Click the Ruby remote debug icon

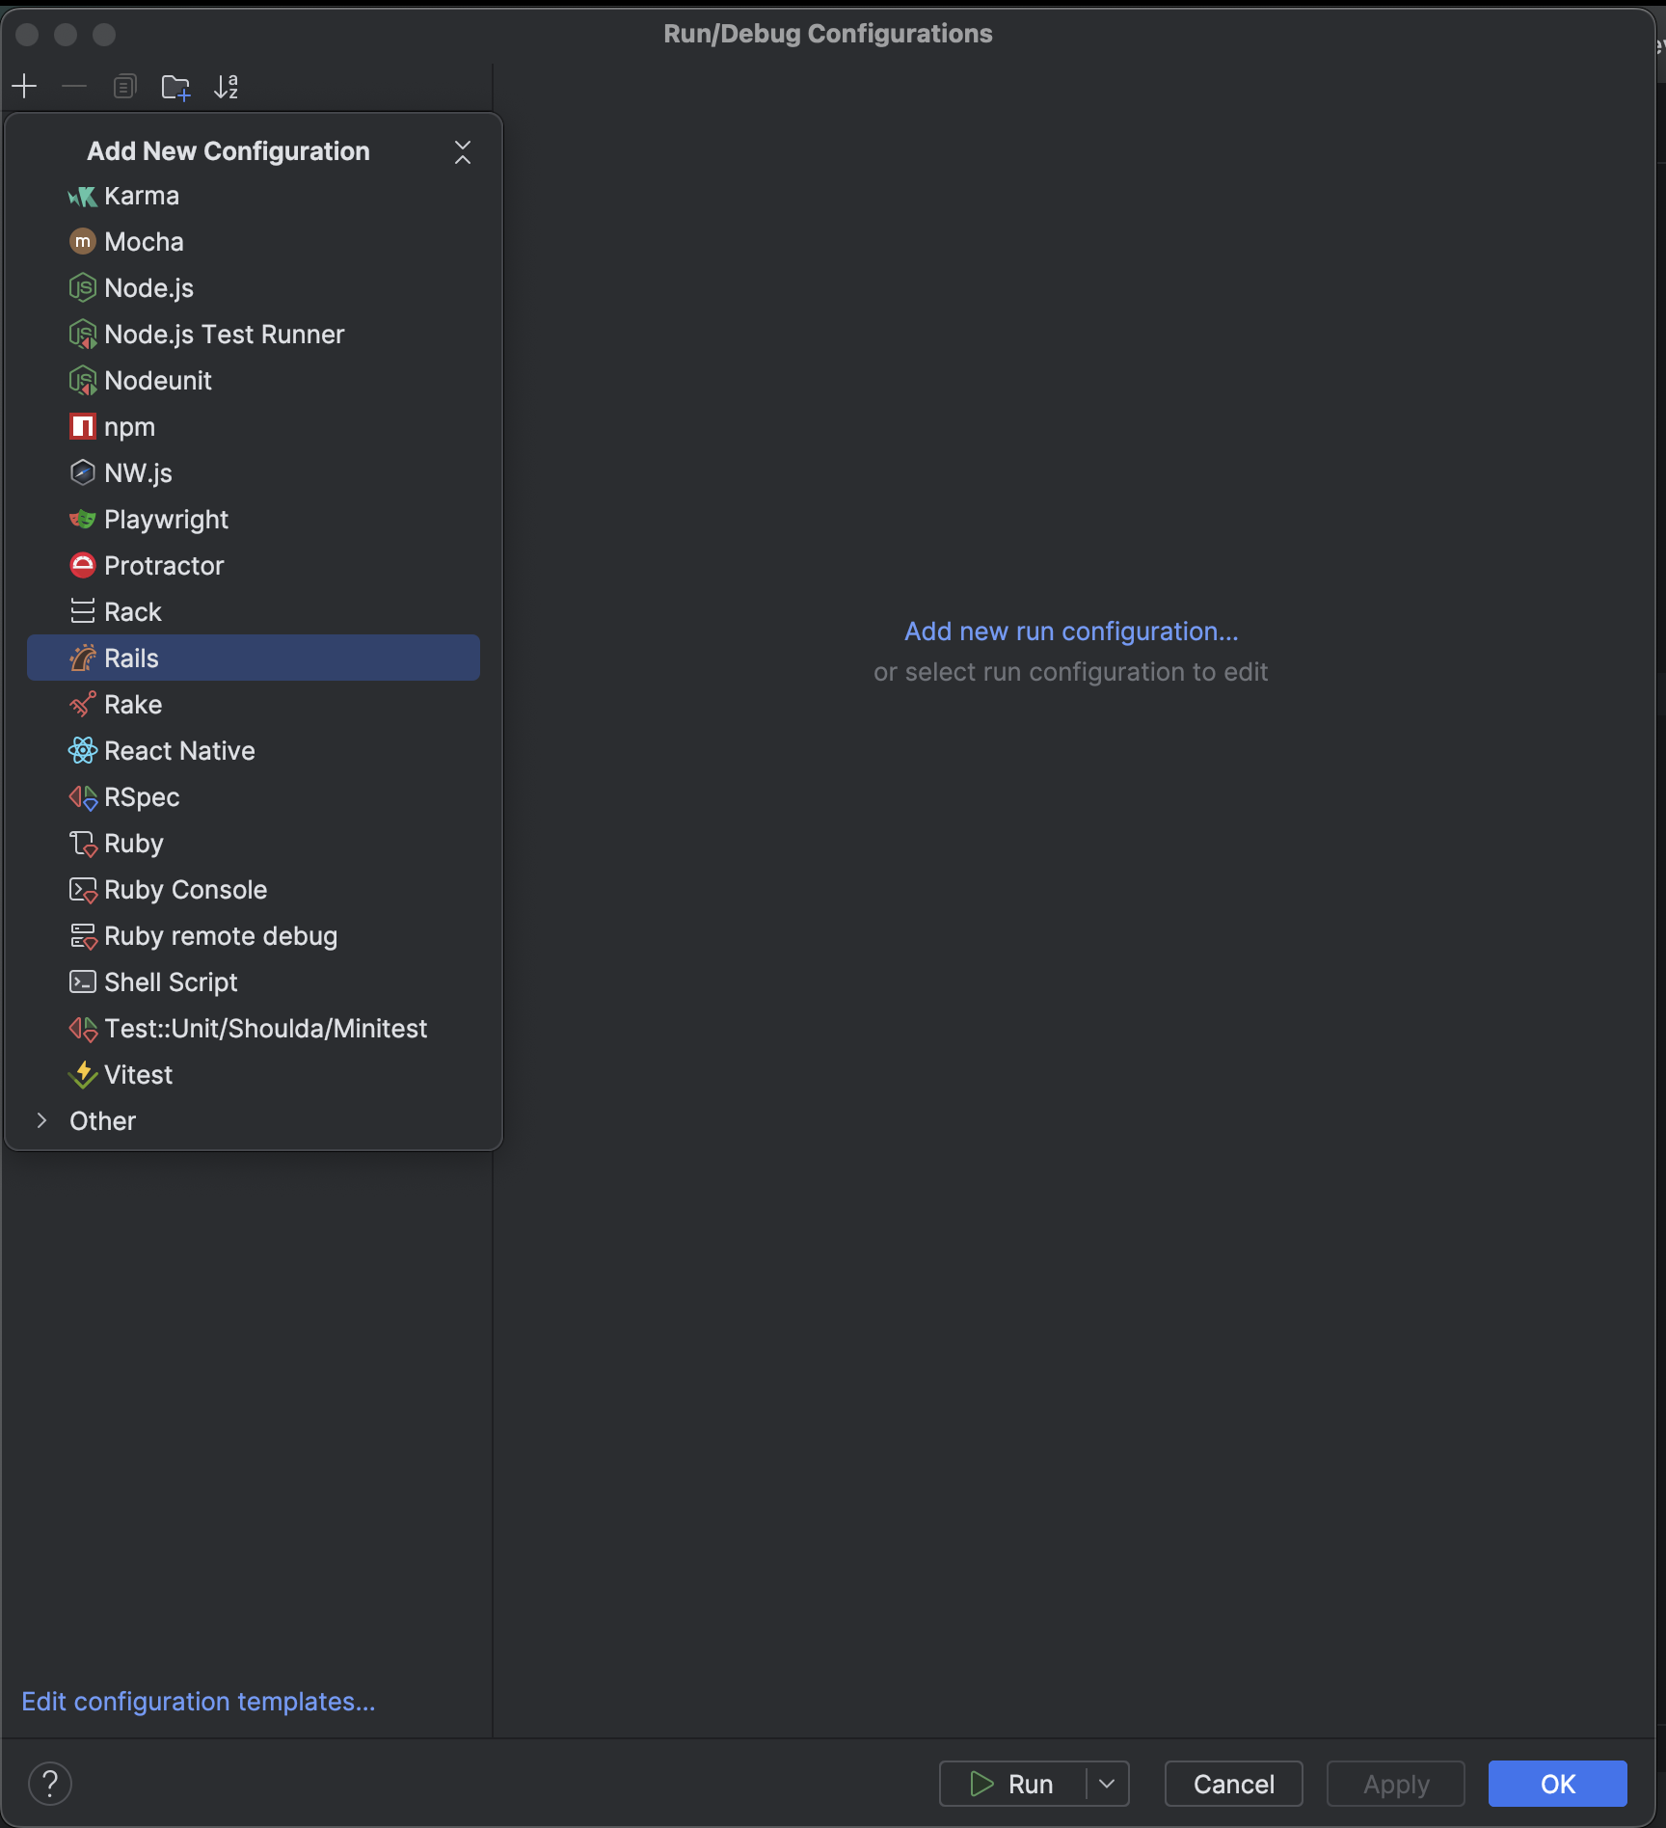coord(83,936)
